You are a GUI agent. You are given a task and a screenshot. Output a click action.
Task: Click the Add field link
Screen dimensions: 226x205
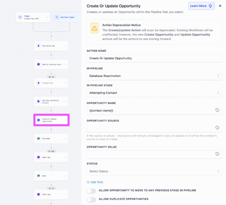point(95,182)
